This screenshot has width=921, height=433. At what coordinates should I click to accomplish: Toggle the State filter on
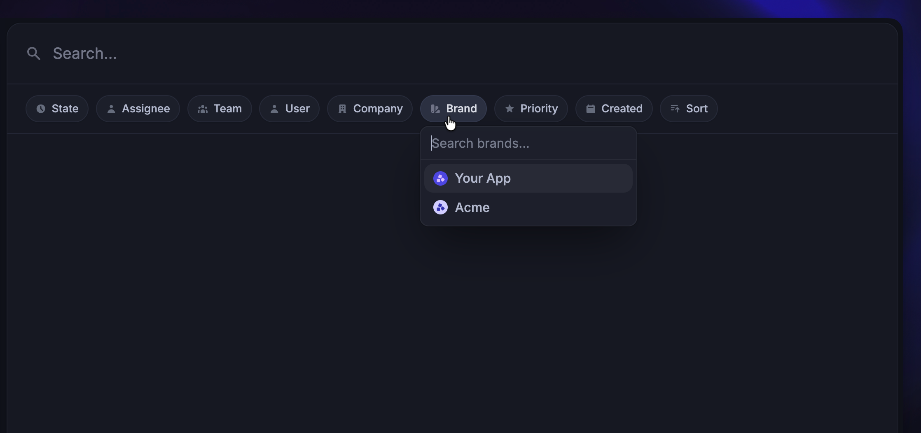[57, 108]
